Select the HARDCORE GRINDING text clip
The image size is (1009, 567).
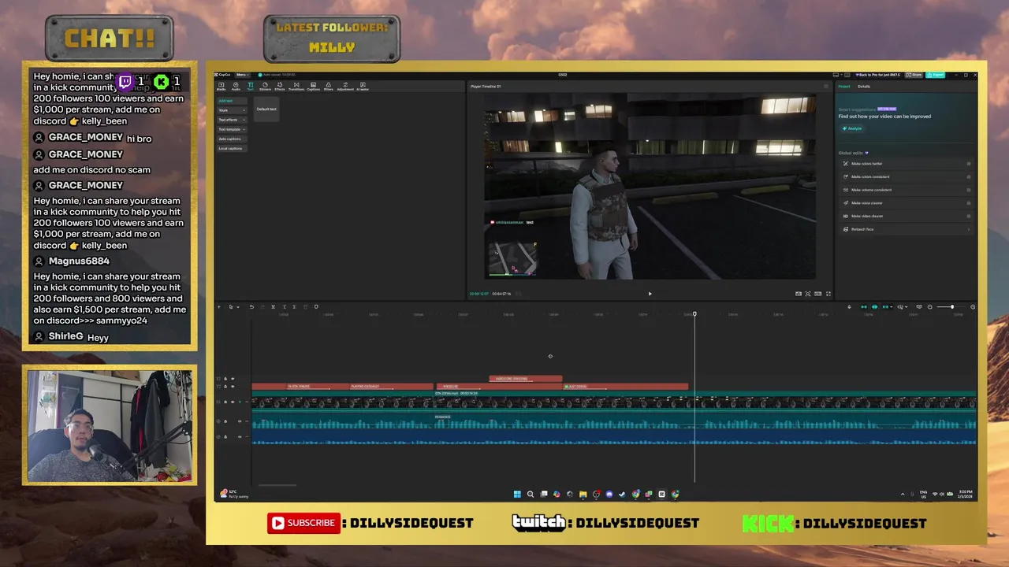(x=526, y=379)
